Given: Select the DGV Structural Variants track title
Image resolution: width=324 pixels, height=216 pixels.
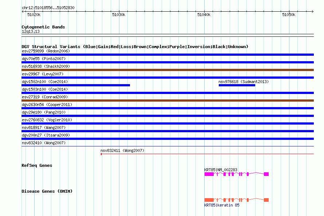Looking at the screenshot, I should [135, 47].
